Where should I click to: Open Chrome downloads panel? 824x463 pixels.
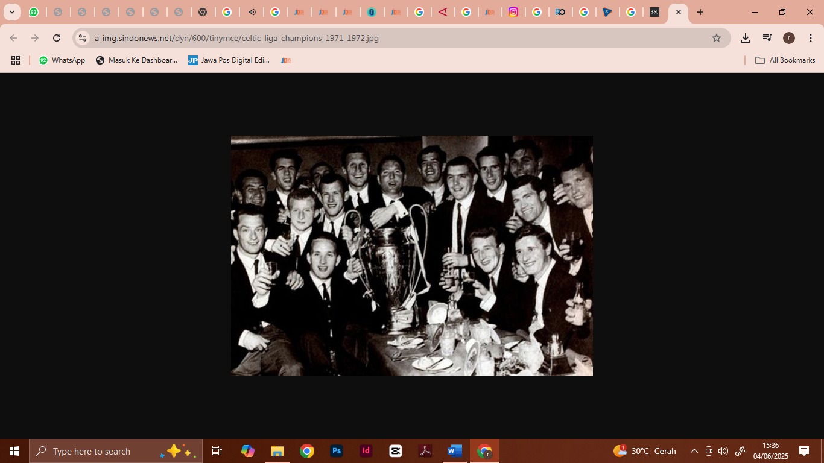pyautogui.click(x=746, y=38)
